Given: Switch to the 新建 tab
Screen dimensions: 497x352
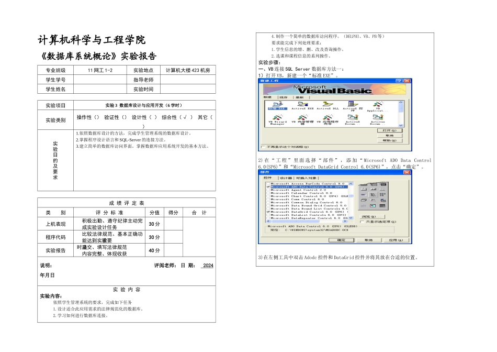Looking at the screenshot, I should tap(268, 97).
